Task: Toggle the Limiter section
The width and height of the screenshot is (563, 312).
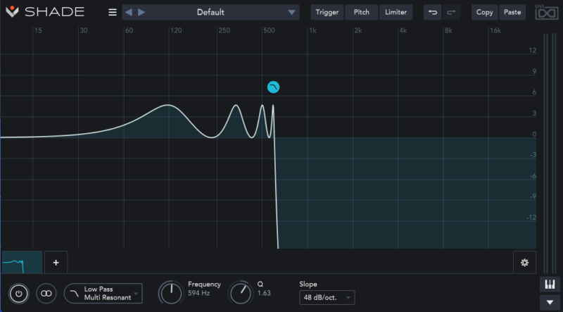Action: (396, 12)
